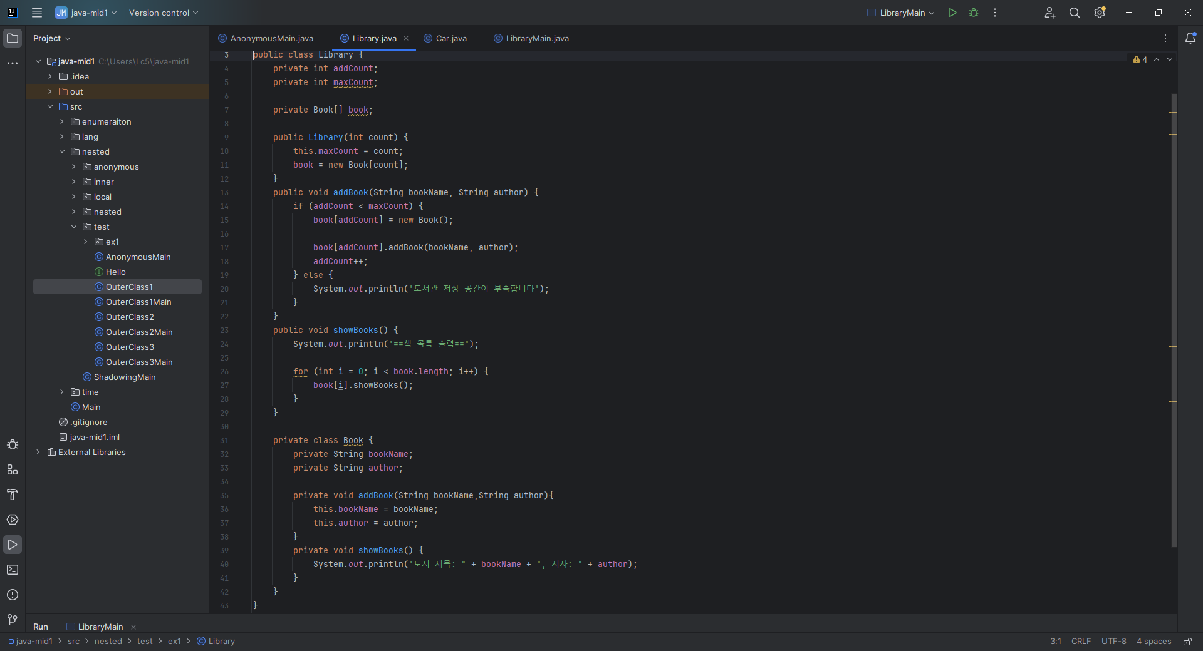1203x651 pixels.
Task: Select ShadowingMain in project tree
Action: (x=125, y=377)
